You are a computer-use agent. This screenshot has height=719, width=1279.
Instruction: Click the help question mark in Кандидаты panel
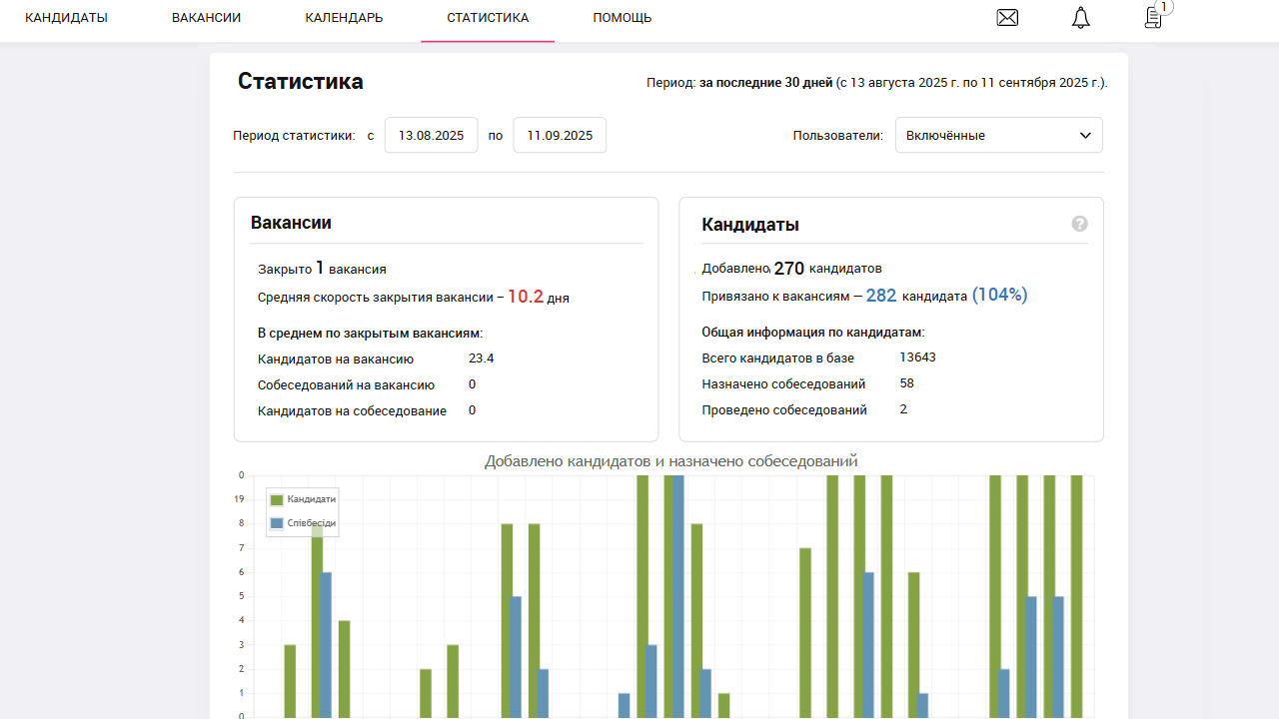coord(1079,224)
